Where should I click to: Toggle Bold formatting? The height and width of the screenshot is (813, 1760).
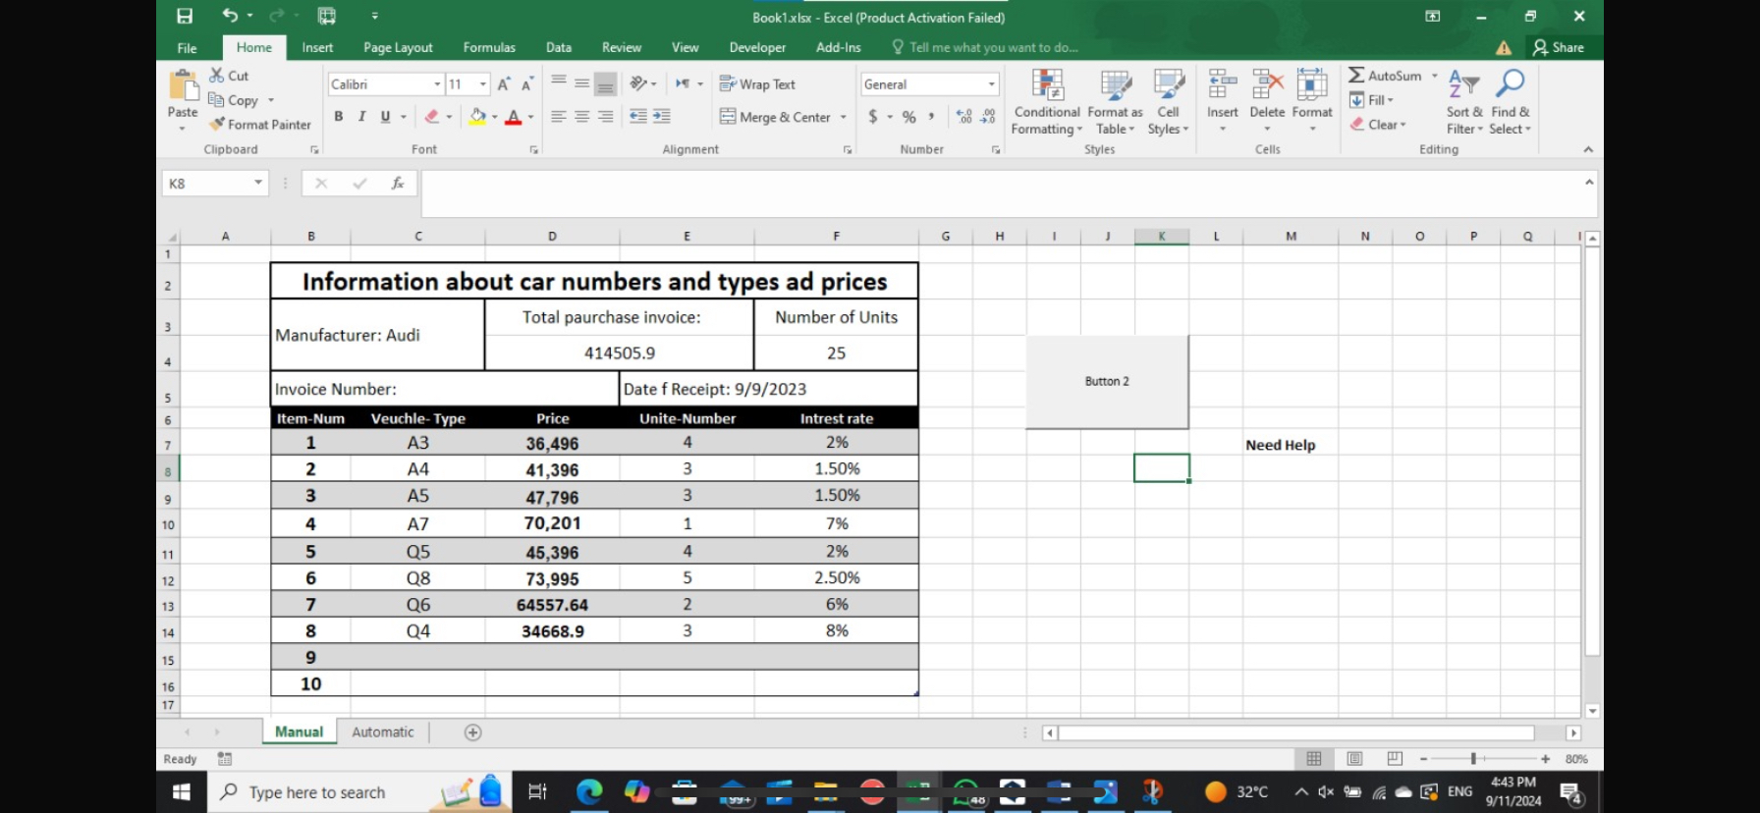(x=339, y=117)
